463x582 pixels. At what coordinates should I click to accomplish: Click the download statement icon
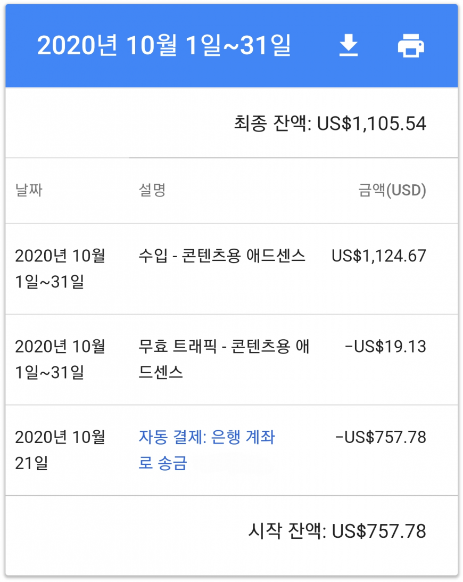click(x=349, y=46)
